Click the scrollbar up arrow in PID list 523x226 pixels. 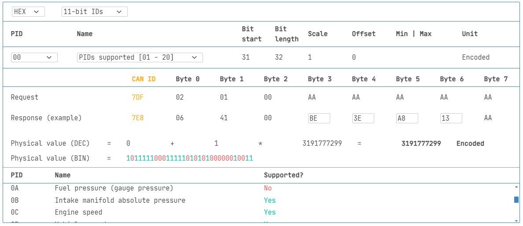(516, 187)
